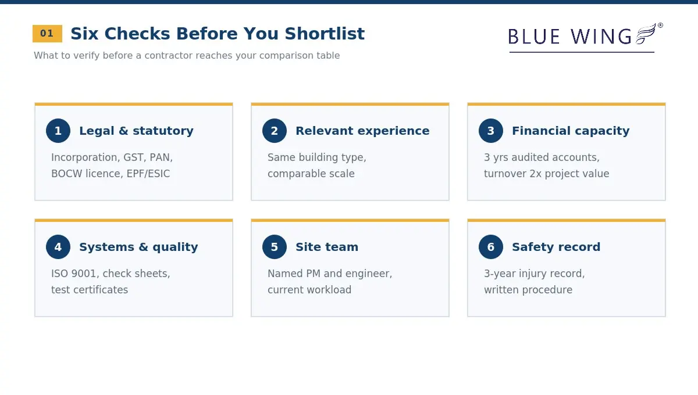Screen dimensions: 698x395
Task: Click the subtitle about the comparison table
Action: click(x=187, y=56)
